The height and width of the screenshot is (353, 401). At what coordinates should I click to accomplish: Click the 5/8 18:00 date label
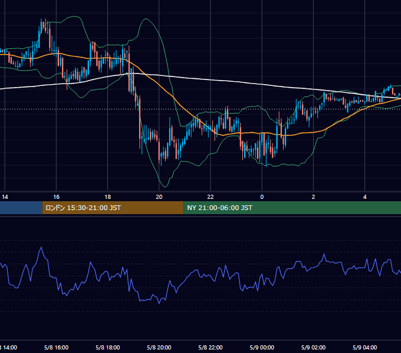coord(108,347)
